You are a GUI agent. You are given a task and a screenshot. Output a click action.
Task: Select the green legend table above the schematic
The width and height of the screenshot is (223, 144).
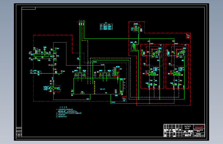tap(106, 27)
